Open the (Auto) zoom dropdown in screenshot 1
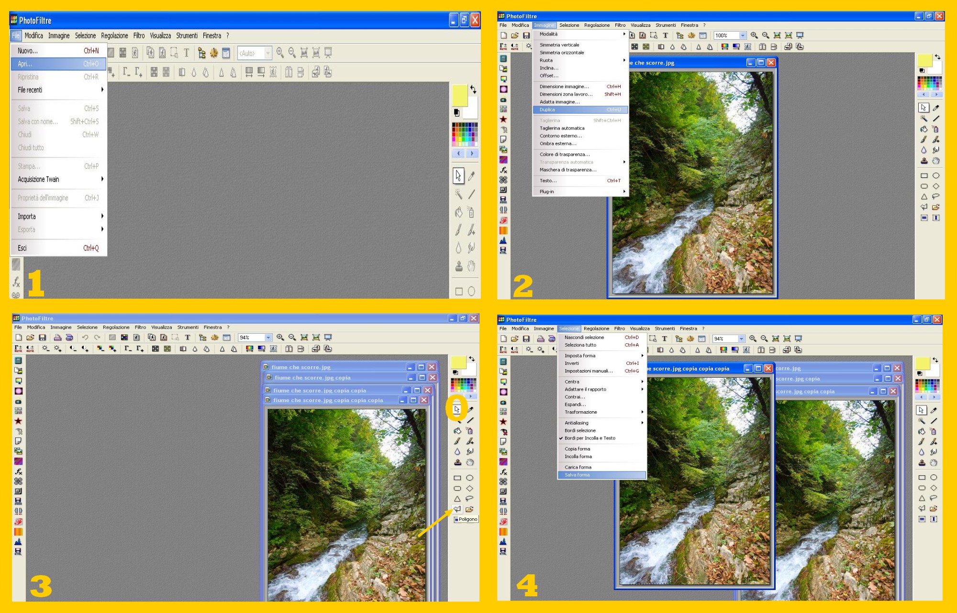The image size is (957, 613). click(268, 53)
